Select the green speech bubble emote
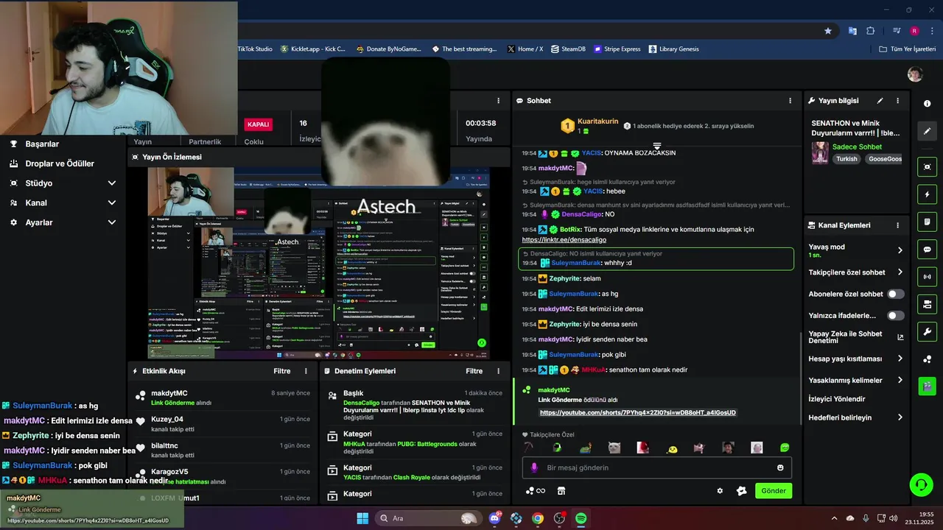Screen dimensions: 943x530 pos(785,448)
